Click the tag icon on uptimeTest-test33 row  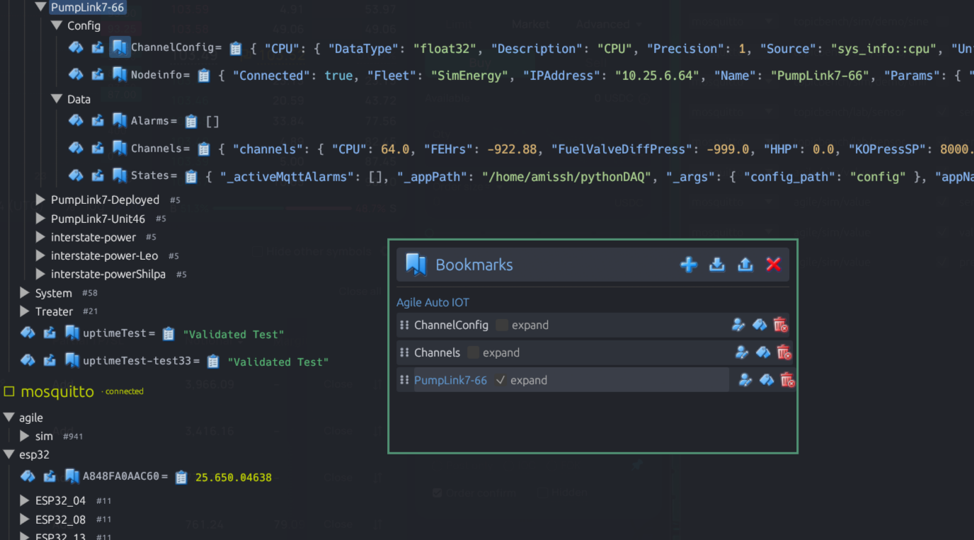[x=28, y=360]
